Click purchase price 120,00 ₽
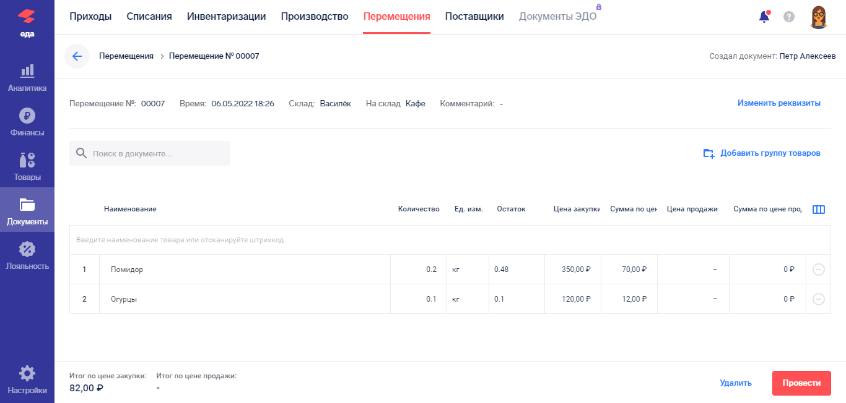The width and height of the screenshot is (846, 403). click(573, 299)
